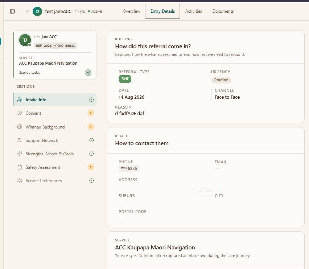This screenshot has width=309, height=269.
Task: Click Support Network completed check icon
Action: [x=91, y=140]
